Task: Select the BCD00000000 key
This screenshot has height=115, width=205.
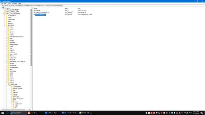Action: (x=12, y=16)
